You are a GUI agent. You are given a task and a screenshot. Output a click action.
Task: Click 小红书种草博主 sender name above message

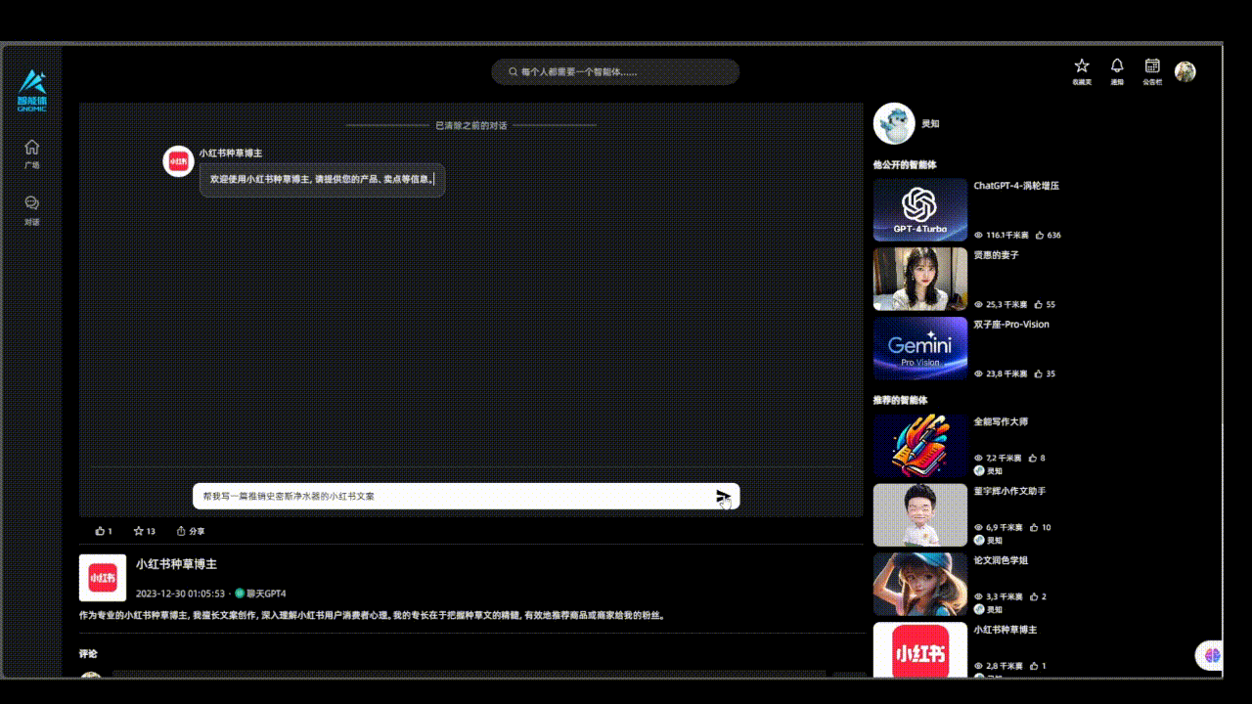231,154
